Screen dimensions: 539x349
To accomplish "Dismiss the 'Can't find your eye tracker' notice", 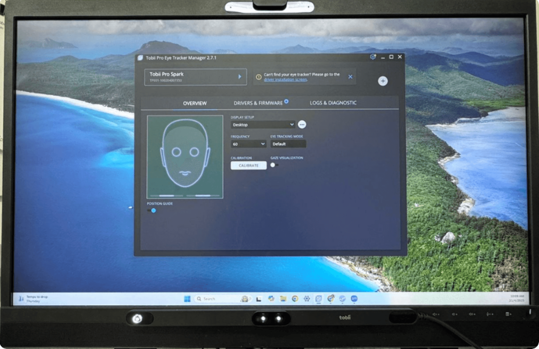I will [350, 77].
